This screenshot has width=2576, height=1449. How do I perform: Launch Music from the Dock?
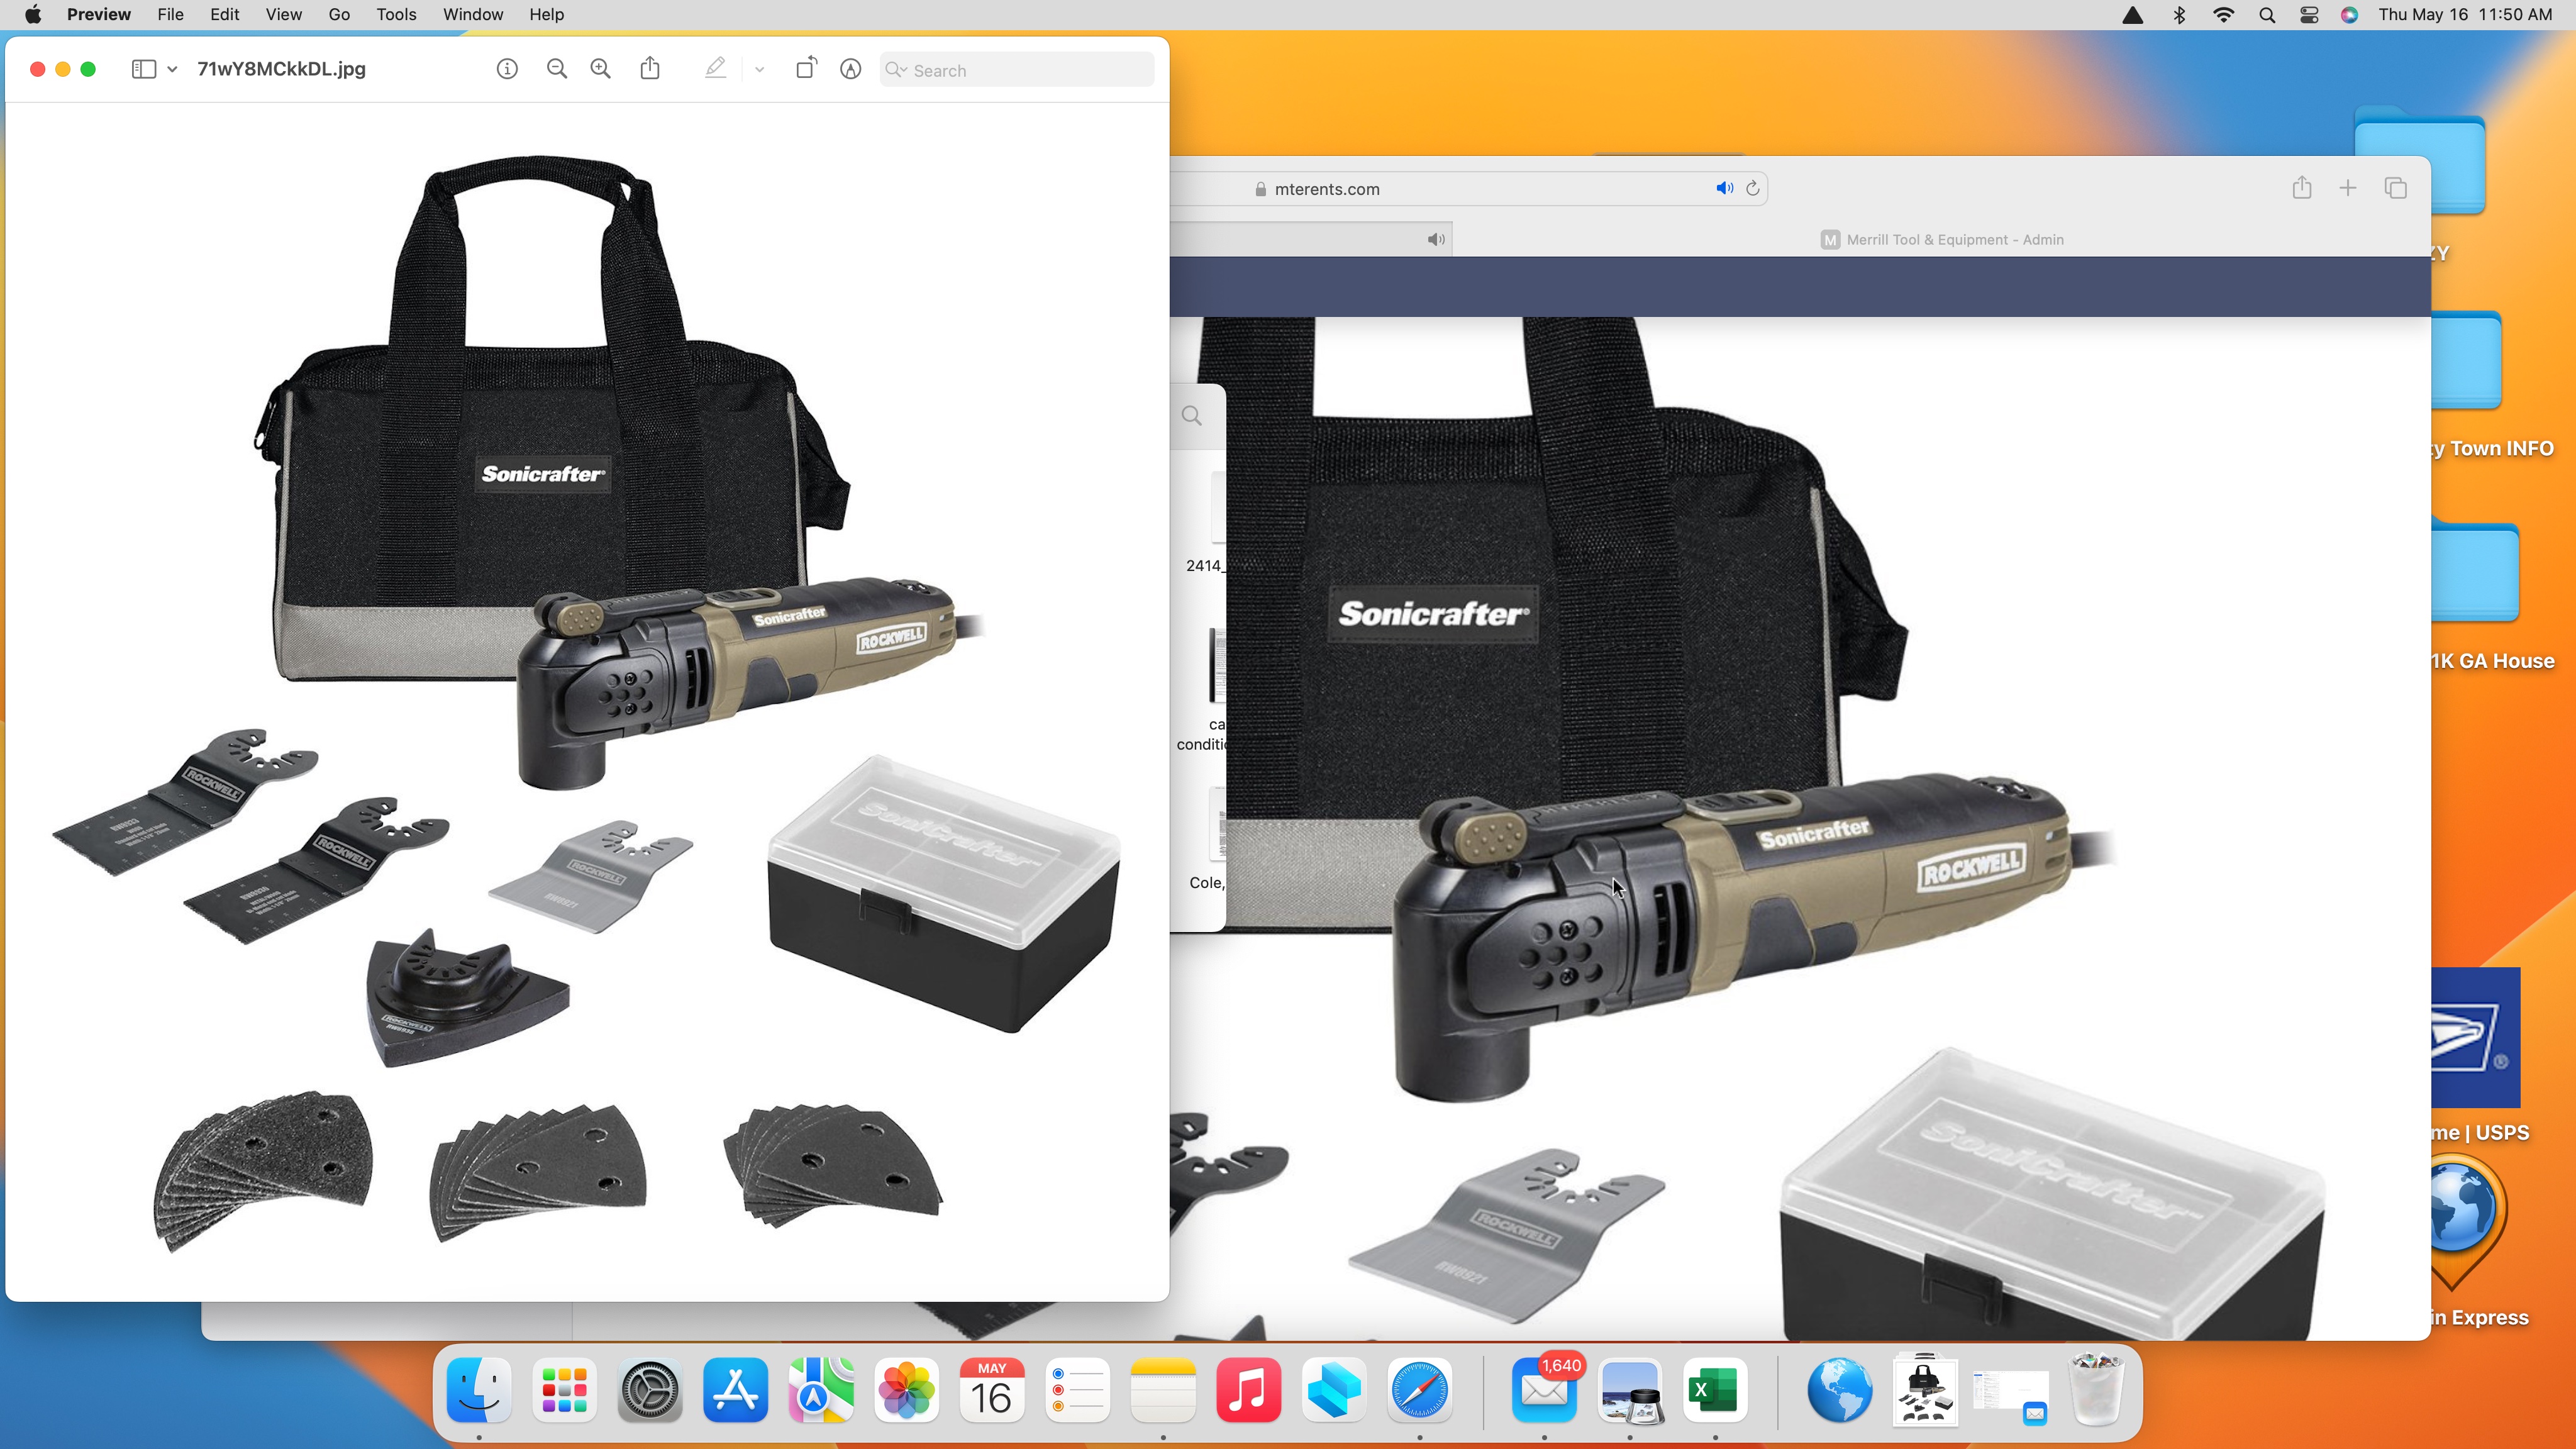pos(1248,1390)
